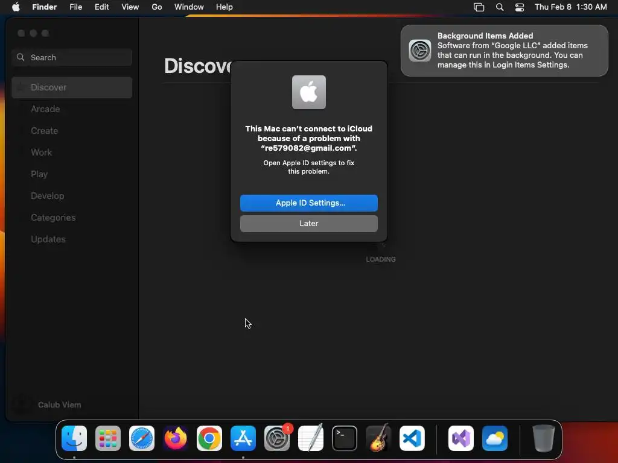
Task: Open Google Chrome in the dock
Action: pyautogui.click(x=209, y=438)
